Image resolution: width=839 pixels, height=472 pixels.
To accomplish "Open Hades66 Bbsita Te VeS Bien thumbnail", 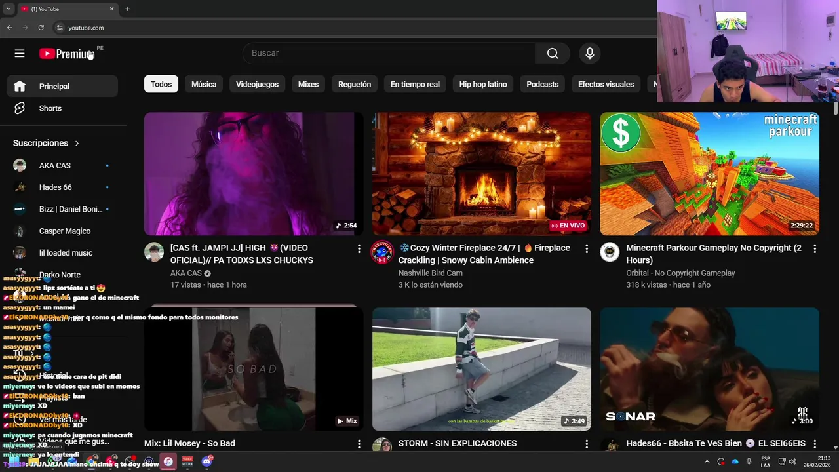I will [x=709, y=369].
